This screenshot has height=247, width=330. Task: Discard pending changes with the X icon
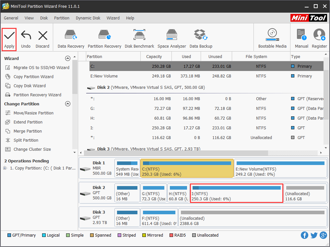(x=42, y=36)
